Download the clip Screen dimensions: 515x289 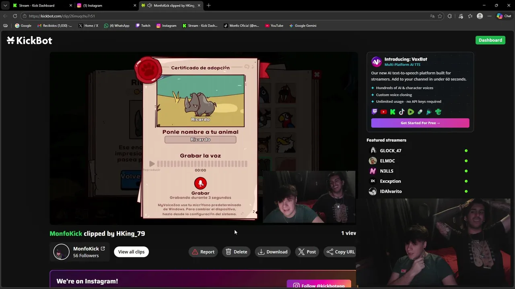click(x=273, y=252)
